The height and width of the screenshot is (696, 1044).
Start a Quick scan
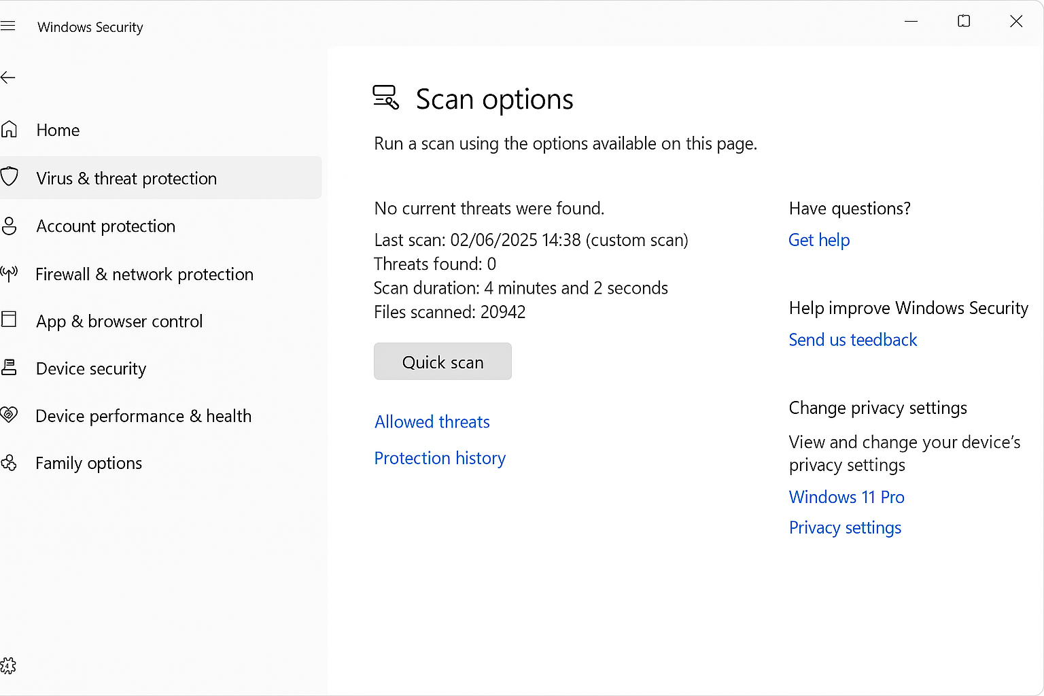442,362
